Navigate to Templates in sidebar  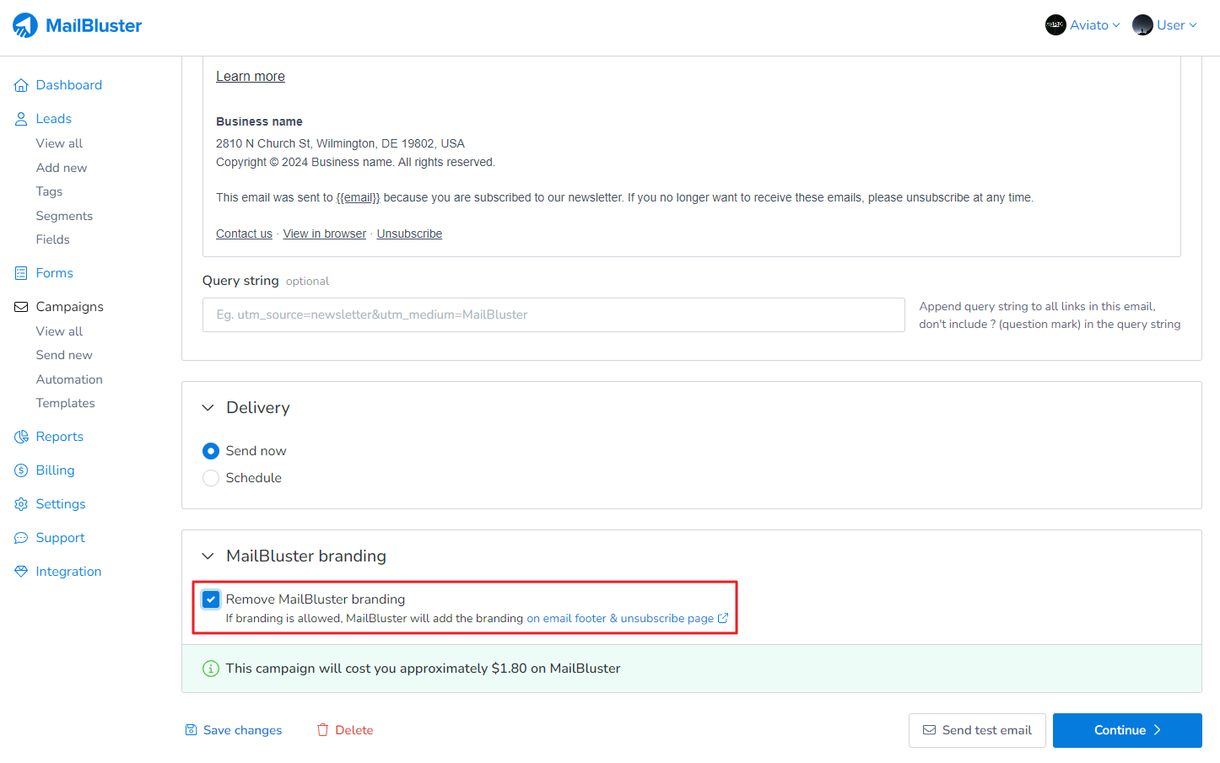pos(65,402)
